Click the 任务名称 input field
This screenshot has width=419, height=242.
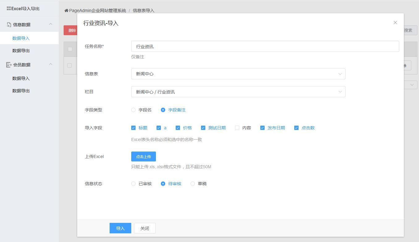(x=265, y=46)
